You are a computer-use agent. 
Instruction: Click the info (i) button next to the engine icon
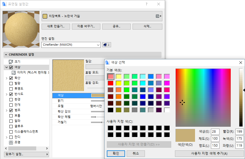[109, 45]
